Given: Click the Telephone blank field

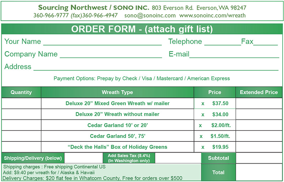Looking at the screenshot, I should 223,42.
